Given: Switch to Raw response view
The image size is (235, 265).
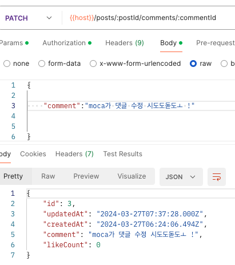Looking at the screenshot, I should tap(48, 176).
